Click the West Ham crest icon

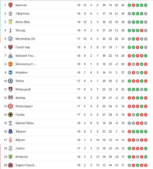10,47
